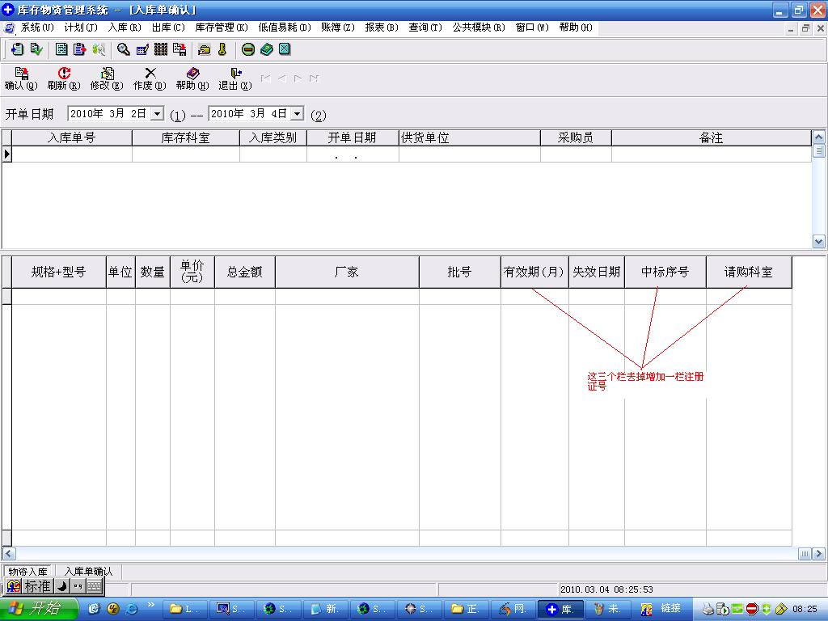Screen dimensions: 828x621
Task: Click the 库存科室 column header
Action: 186,137
